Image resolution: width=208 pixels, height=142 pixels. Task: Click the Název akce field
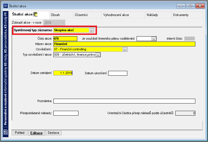pyautogui.click(x=124, y=44)
